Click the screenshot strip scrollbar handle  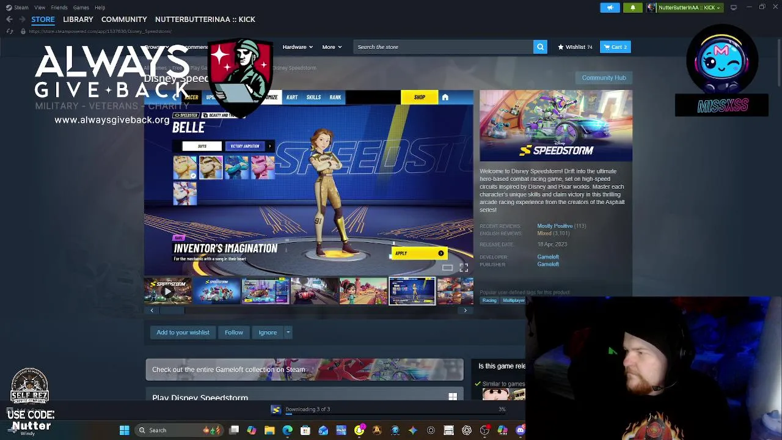pos(172,310)
